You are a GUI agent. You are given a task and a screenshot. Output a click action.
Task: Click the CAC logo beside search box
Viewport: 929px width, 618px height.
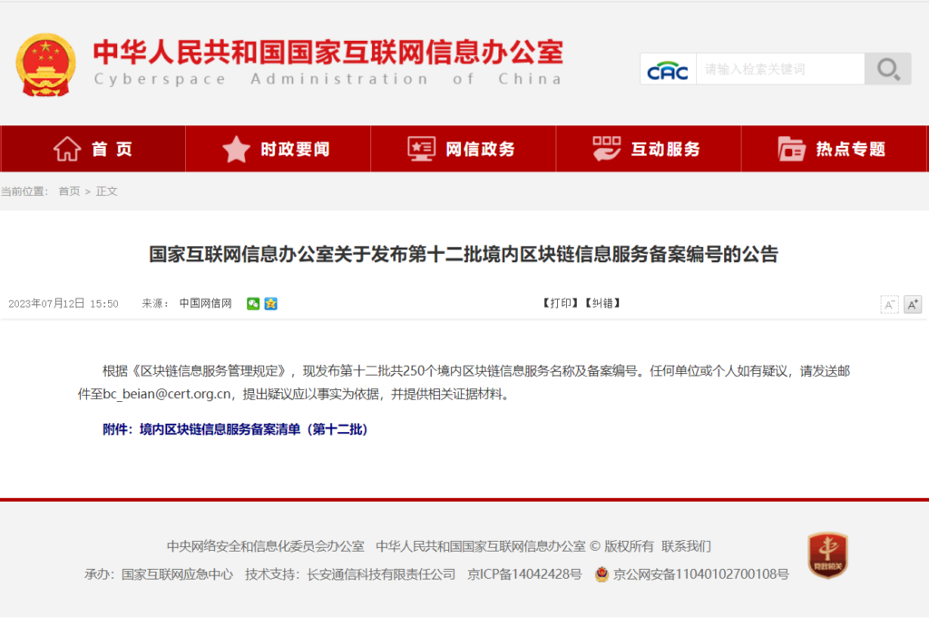click(x=668, y=70)
